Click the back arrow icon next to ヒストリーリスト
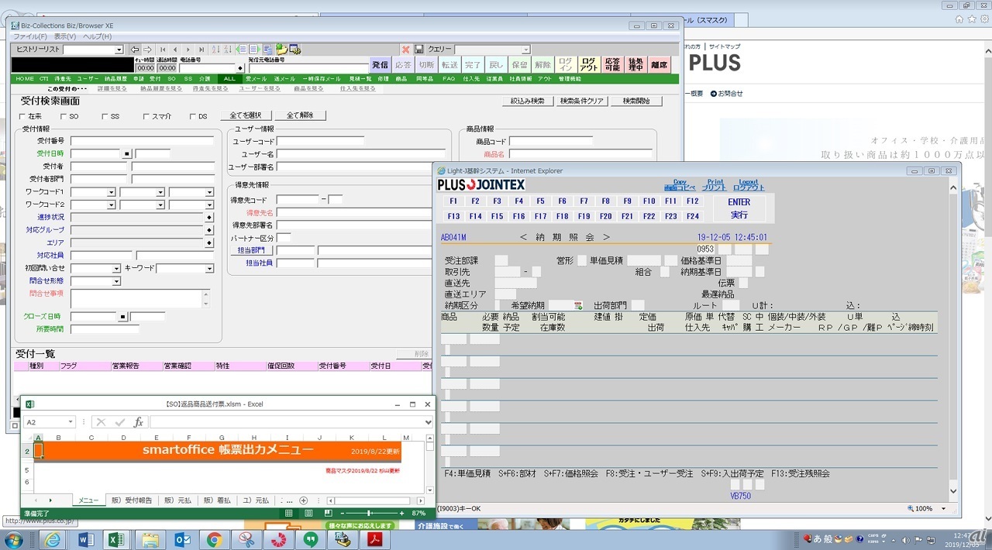The image size is (992, 550). tap(134, 50)
